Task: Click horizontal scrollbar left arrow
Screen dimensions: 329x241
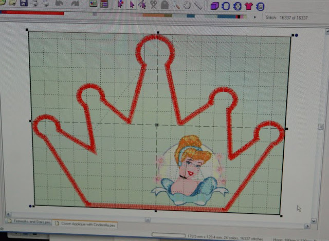Action: [8, 214]
